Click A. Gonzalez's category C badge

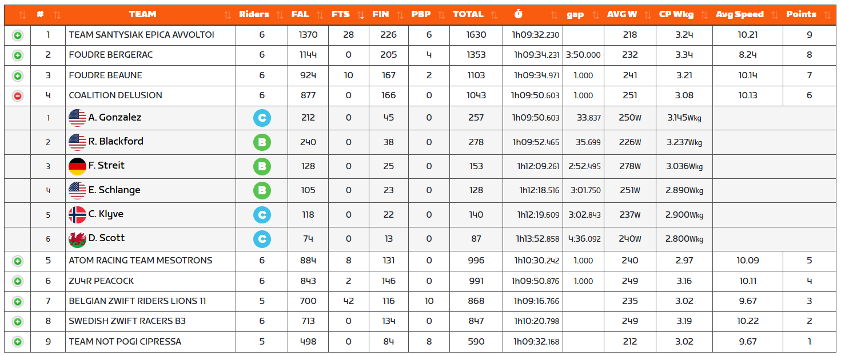click(x=262, y=118)
